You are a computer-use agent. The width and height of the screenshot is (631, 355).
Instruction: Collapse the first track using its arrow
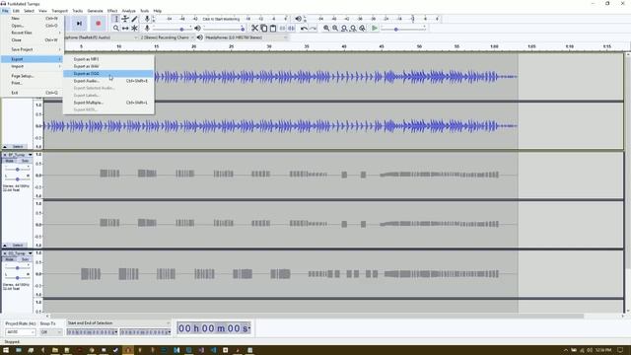(5, 147)
